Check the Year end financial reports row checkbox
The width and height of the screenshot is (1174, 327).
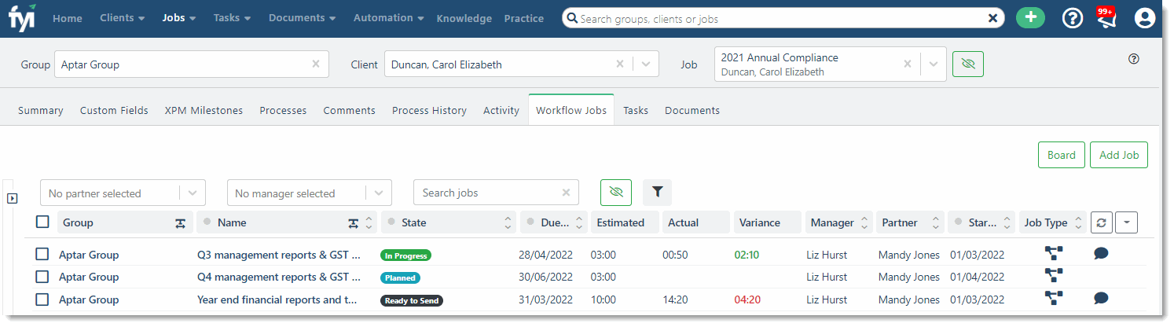point(42,299)
